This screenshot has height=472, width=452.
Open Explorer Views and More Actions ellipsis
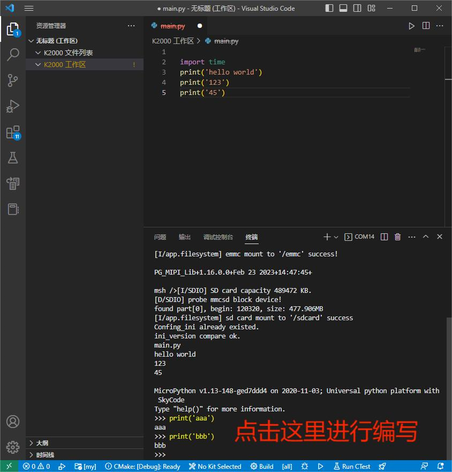coord(131,26)
